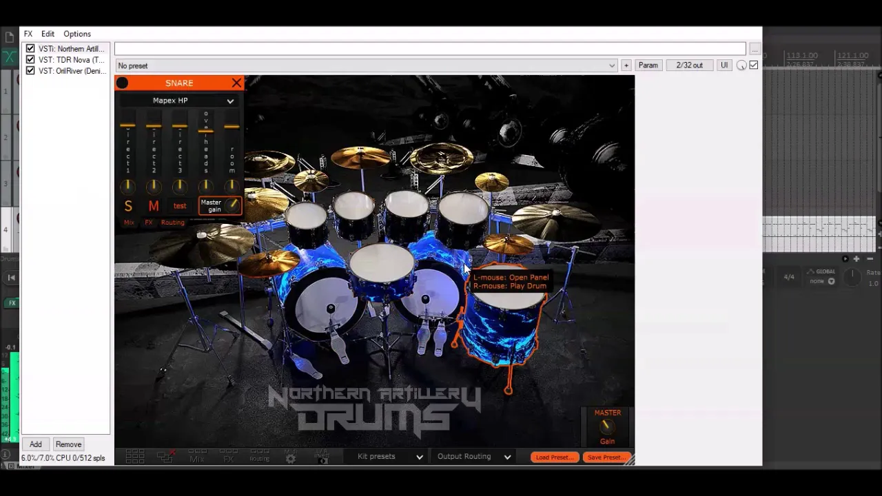Click the Load Preset button

555,457
